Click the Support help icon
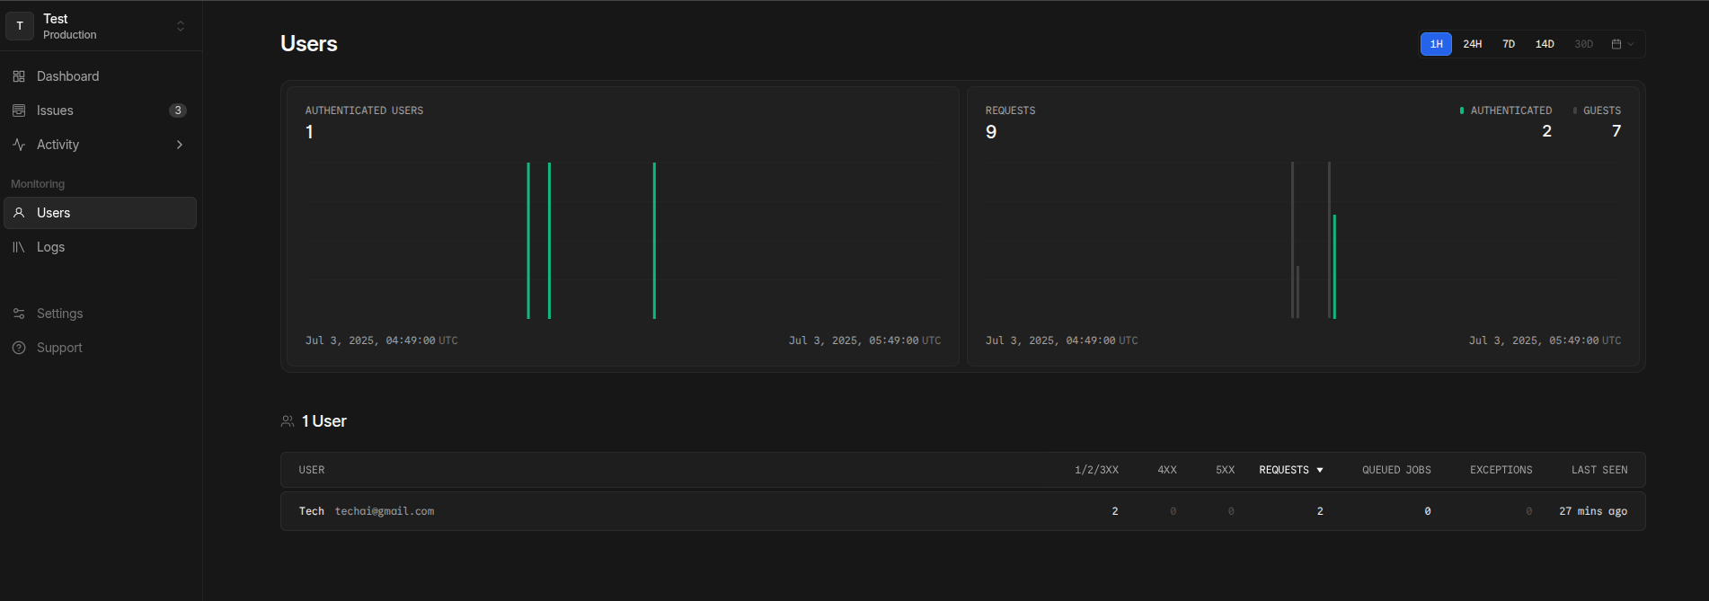Image resolution: width=1709 pixels, height=601 pixels. click(x=19, y=348)
